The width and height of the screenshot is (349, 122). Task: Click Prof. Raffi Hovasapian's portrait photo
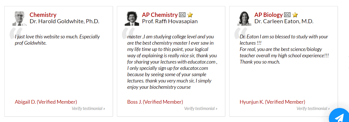(x=132, y=18)
